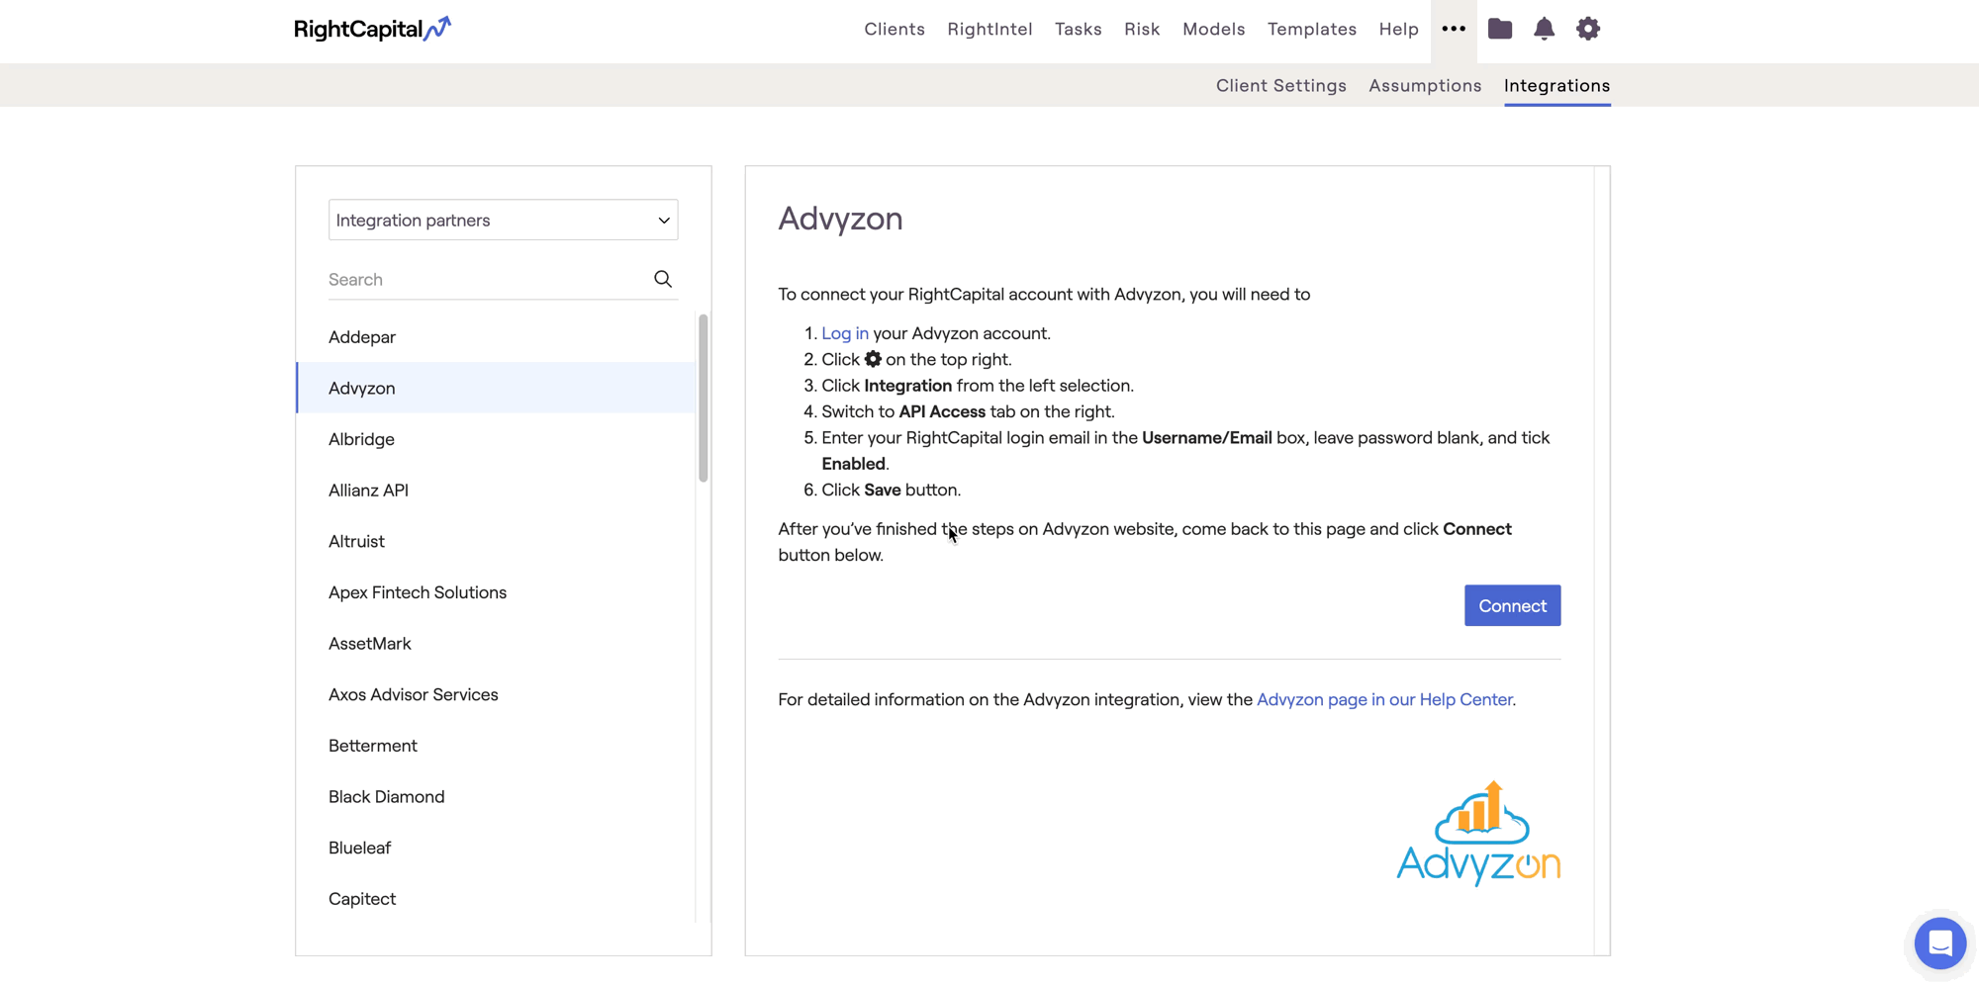Open the Clients menu
Image resolution: width=1979 pixels, height=986 pixels.
tap(894, 30)
